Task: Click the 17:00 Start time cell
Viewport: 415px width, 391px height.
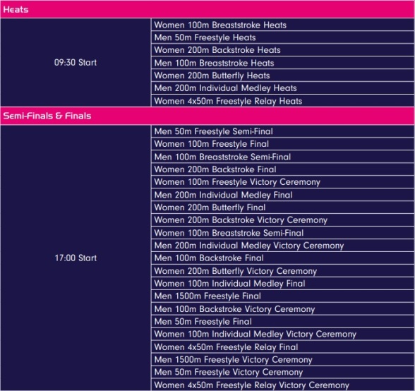Action: 76,258
